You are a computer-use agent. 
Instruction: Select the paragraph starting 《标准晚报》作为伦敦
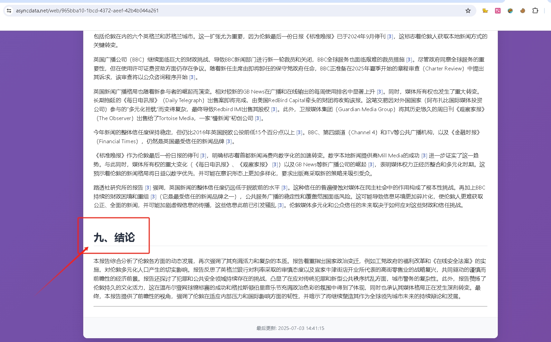[x=290, y=165]
